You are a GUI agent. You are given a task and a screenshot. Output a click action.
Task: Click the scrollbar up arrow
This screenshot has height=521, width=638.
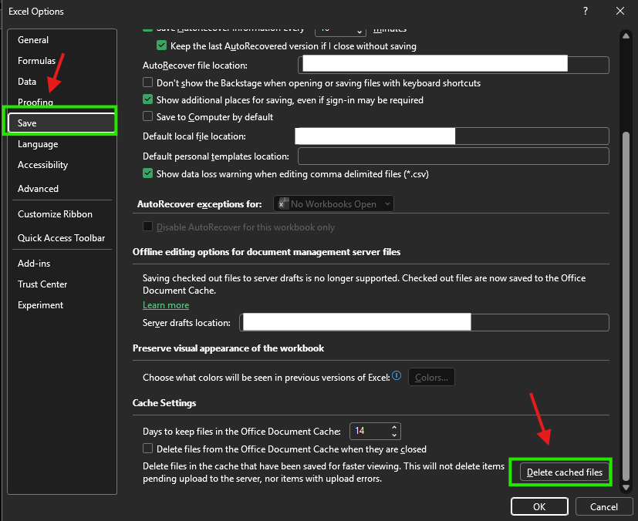pos(626,35)
